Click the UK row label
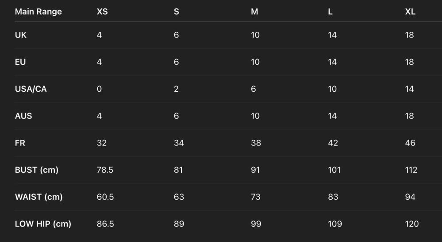442x242 pixels. click(21, 35)
